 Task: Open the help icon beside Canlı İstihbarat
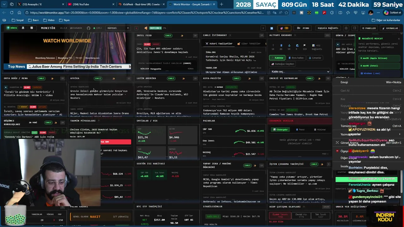(x=230, y=35)
